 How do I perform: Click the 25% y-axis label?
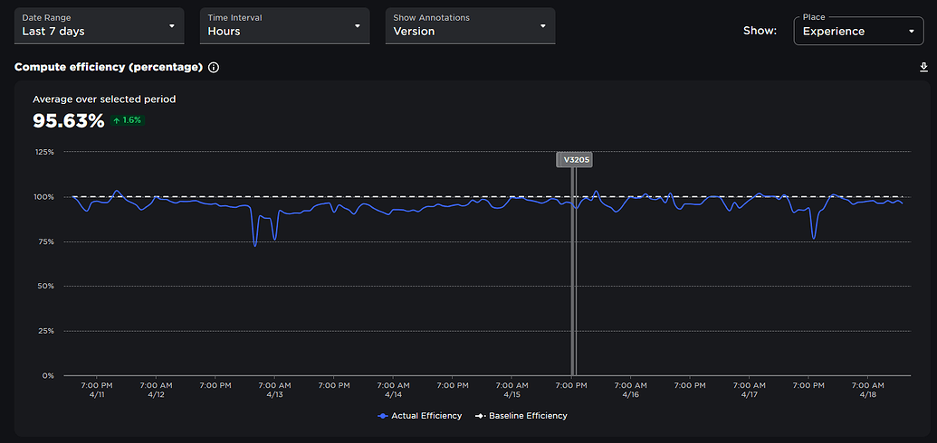click(x=46, y=331)
